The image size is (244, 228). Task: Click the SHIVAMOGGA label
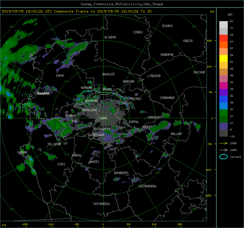101,204
